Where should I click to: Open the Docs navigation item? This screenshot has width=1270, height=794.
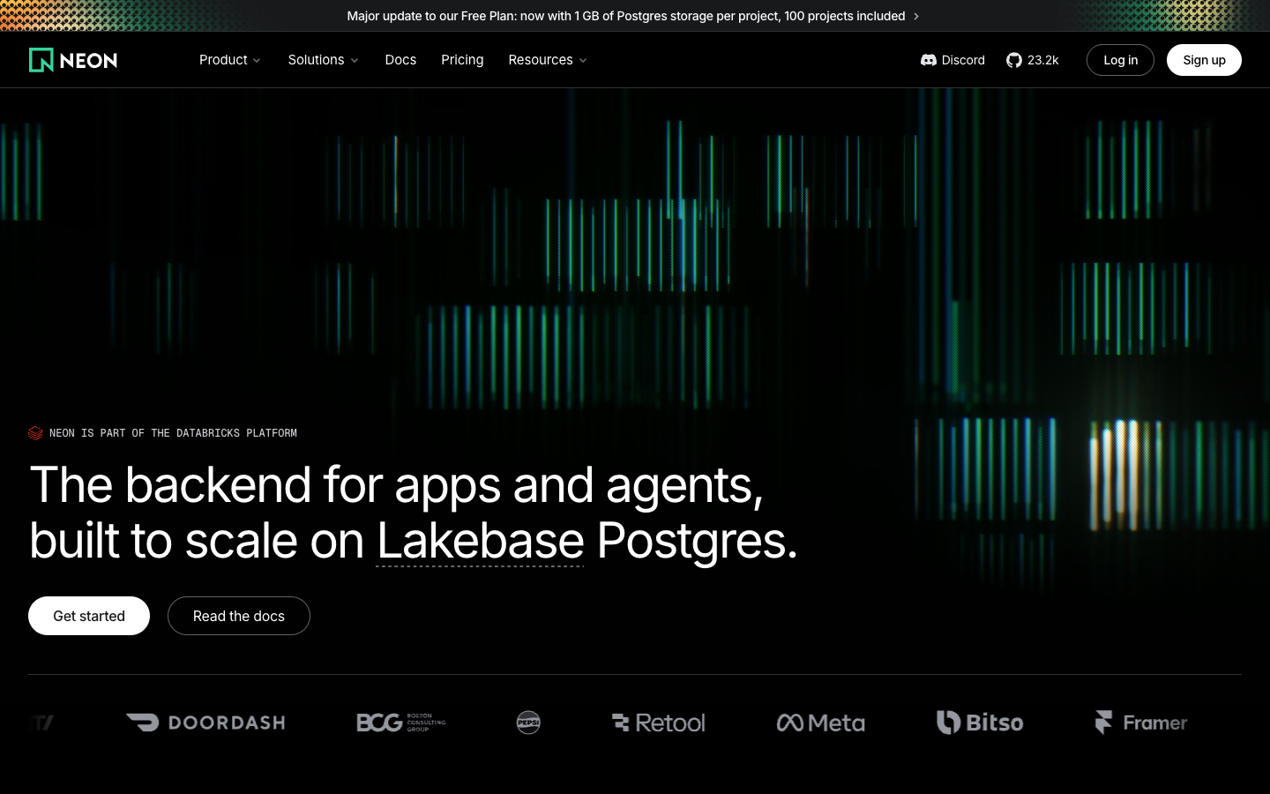click(x=400, y=60)
